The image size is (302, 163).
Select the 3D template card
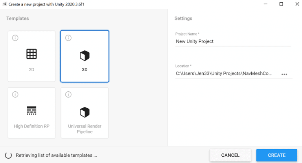pos(85,56)
